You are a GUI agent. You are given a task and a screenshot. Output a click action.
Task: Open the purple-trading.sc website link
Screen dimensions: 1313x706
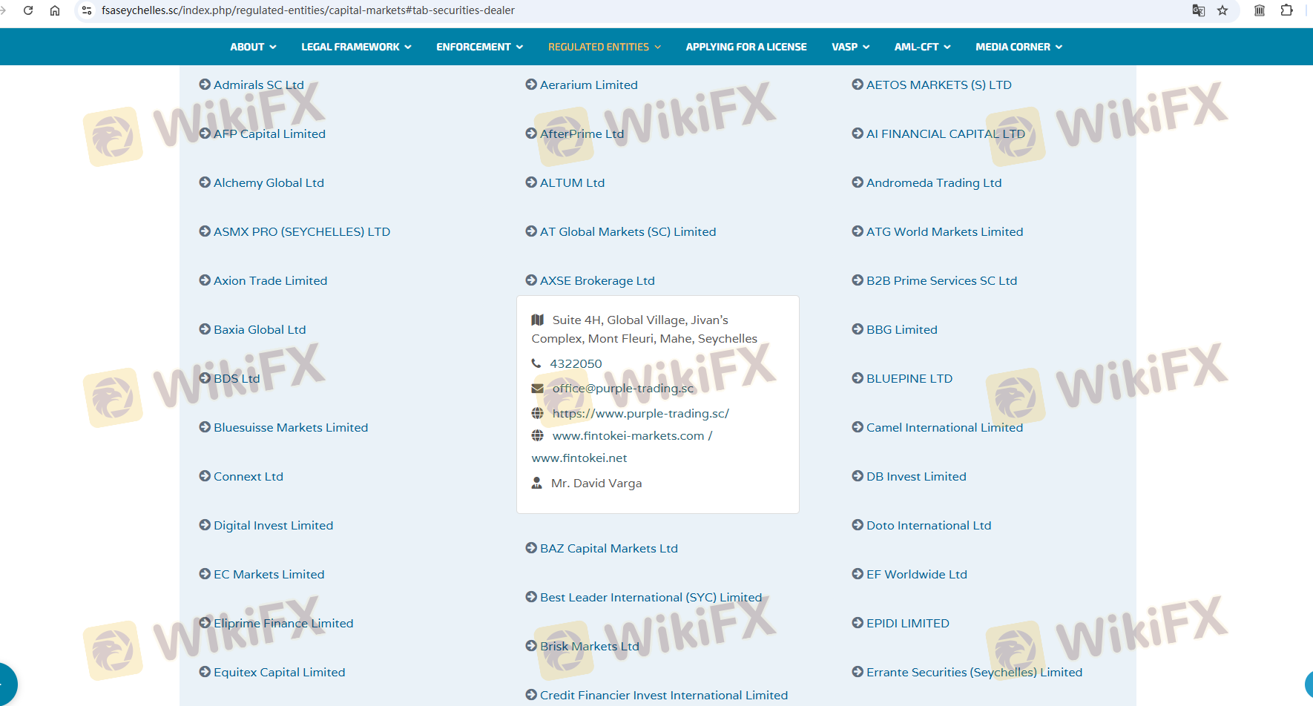point(640,413)
